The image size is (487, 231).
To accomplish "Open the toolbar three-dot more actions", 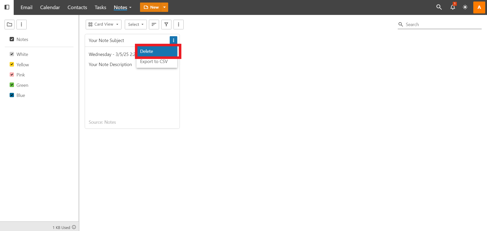I will [x=179, y=25].
